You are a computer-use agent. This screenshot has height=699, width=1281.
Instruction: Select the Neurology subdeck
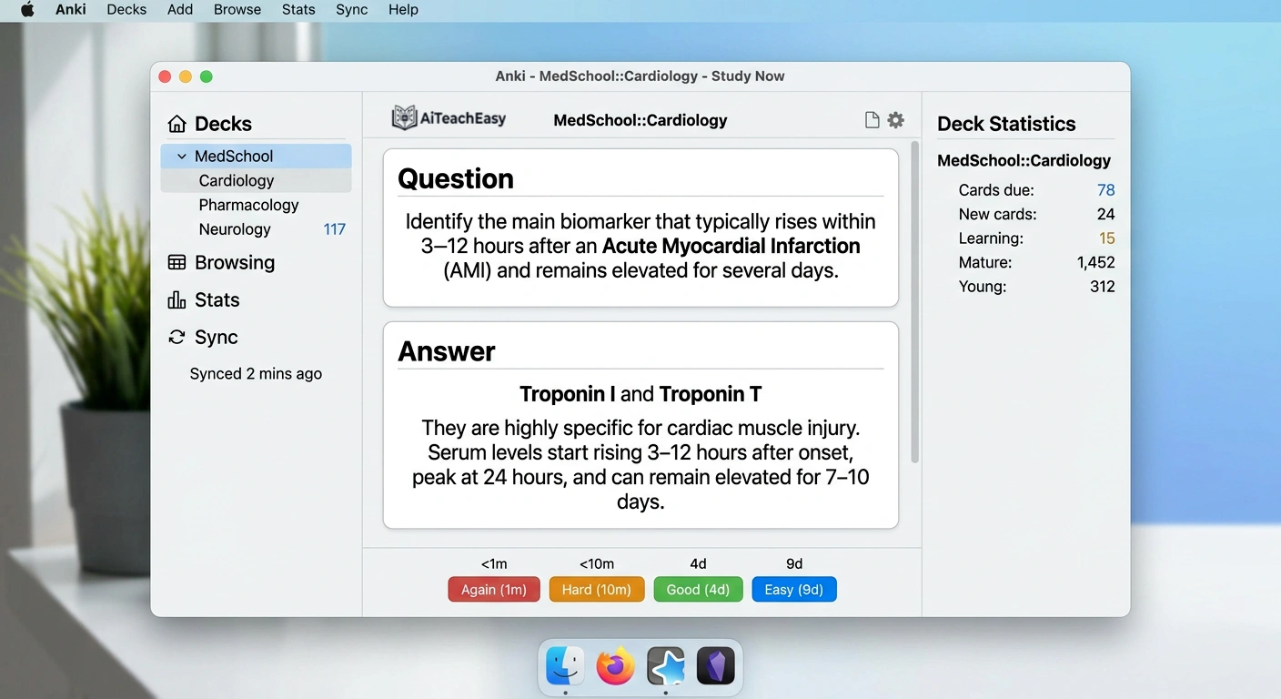(235, 229)
